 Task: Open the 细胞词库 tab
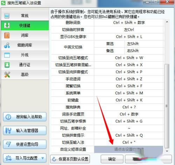click(25, 45)
